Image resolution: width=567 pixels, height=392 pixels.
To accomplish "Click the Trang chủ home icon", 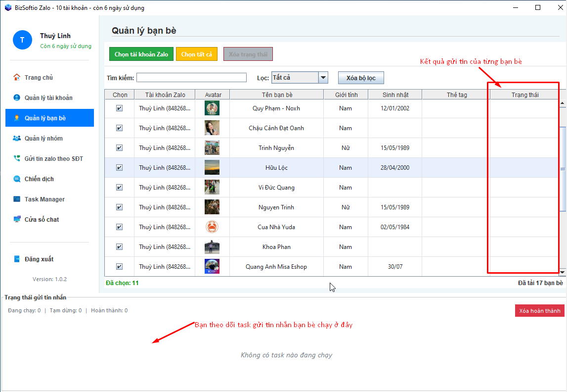I will [17, 77].
